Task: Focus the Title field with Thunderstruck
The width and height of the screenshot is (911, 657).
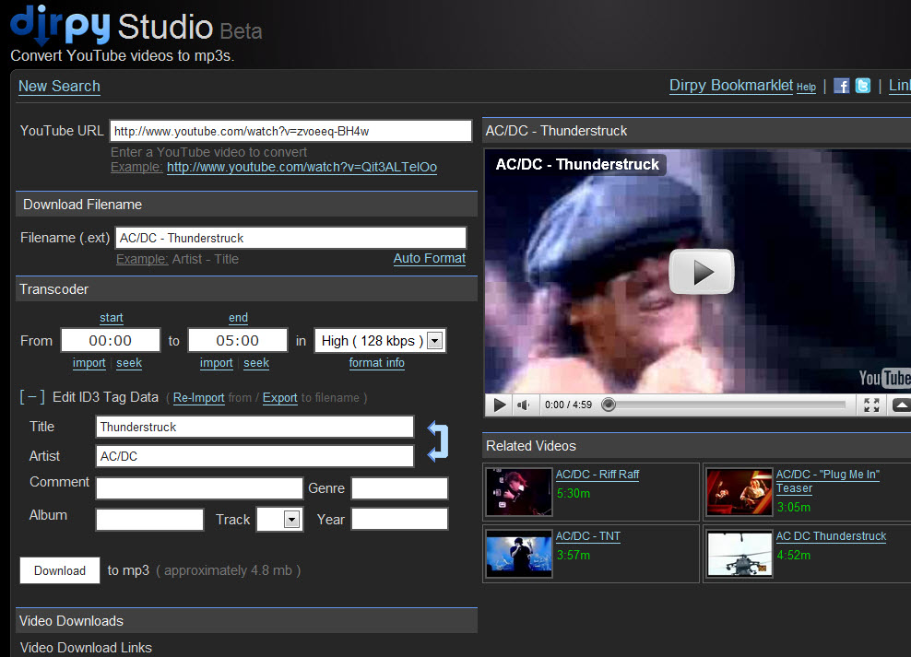Action: tap(254, 427)
